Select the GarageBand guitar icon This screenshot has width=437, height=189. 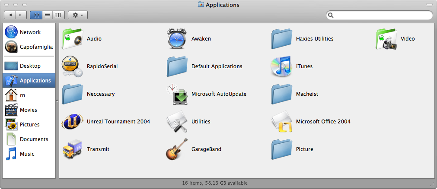(177, 149)
